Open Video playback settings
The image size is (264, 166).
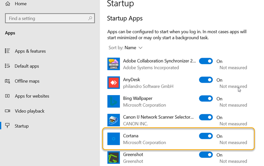point(29,111)
